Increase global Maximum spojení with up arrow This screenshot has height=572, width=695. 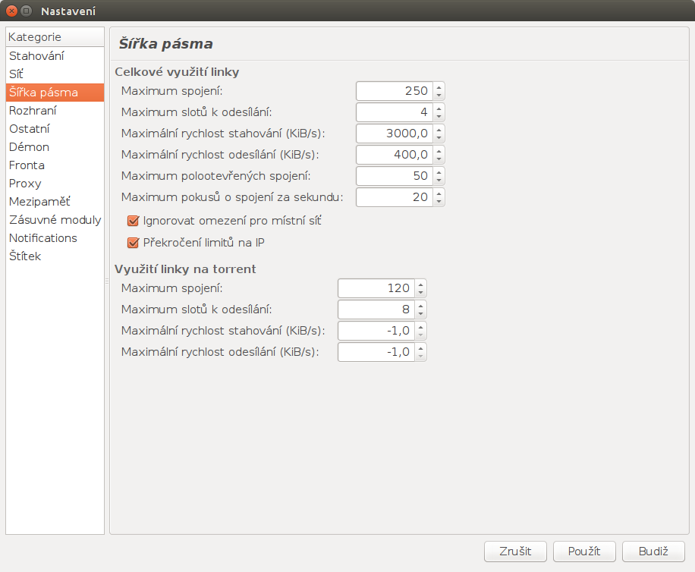coord(439,87)
